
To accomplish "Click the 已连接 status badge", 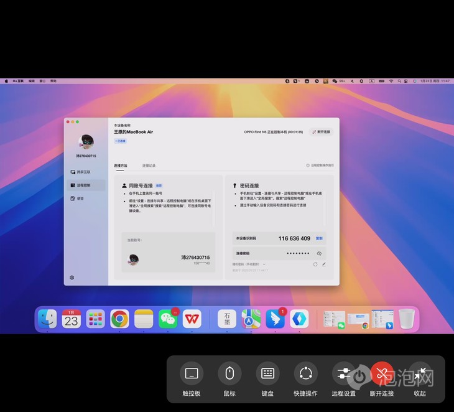I will (x=120, y=141).
